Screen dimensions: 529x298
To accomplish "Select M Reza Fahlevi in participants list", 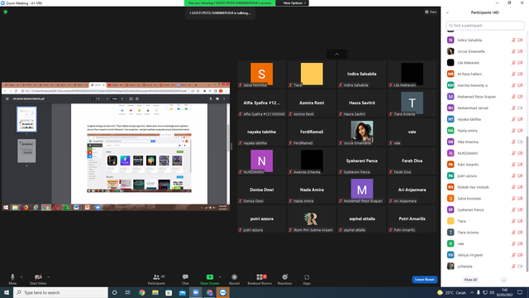I will (484, 74).
